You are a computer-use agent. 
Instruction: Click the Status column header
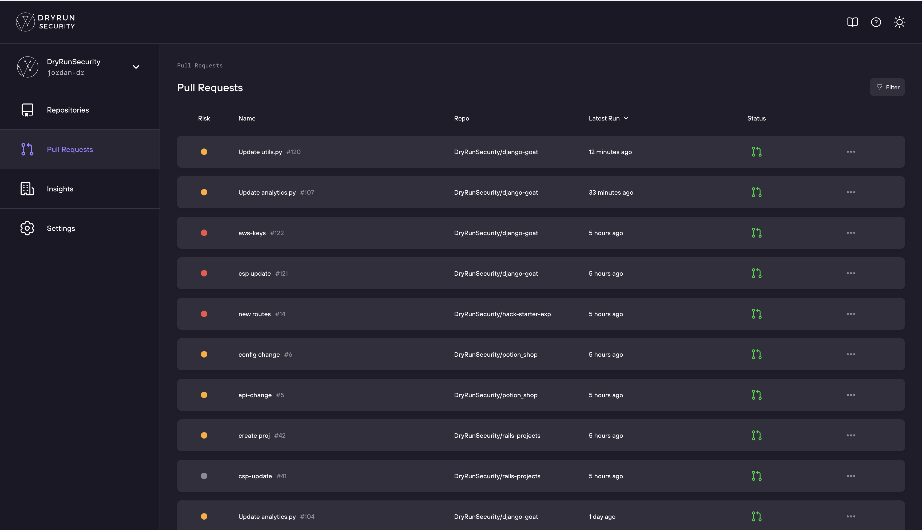[756, 118]
